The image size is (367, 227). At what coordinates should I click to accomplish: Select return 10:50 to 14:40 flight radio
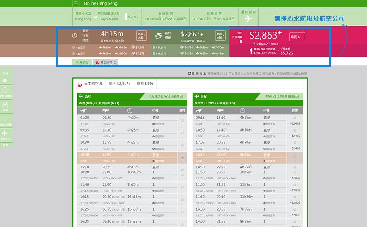pos(295,130)
